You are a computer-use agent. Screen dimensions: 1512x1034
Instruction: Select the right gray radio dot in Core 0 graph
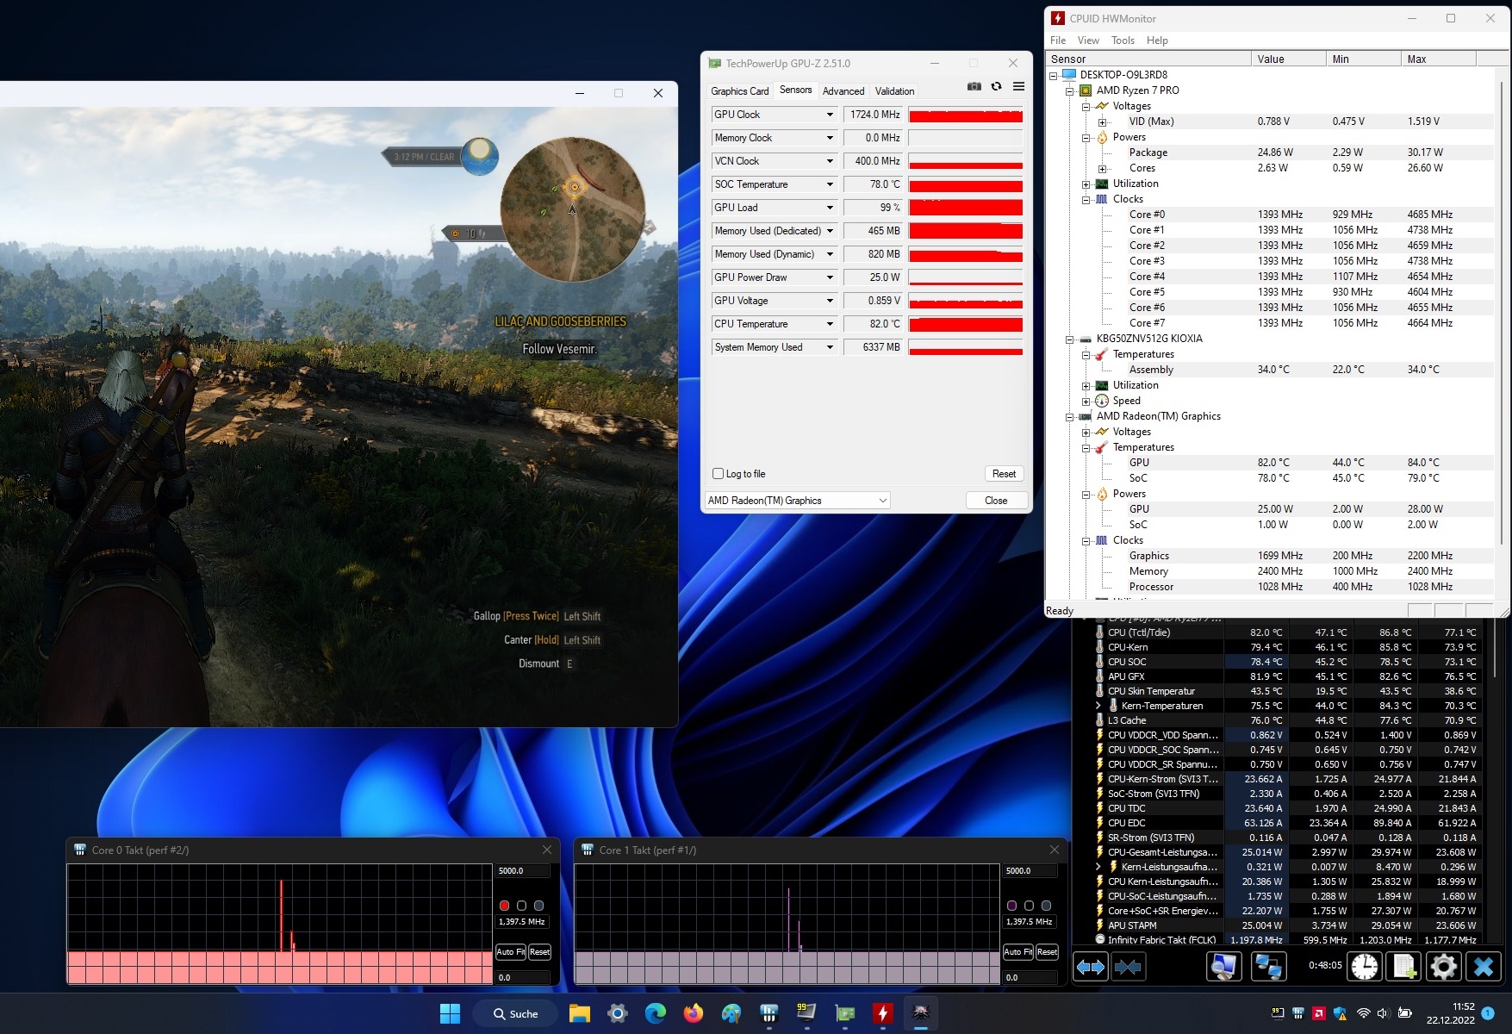pos(538,906)
